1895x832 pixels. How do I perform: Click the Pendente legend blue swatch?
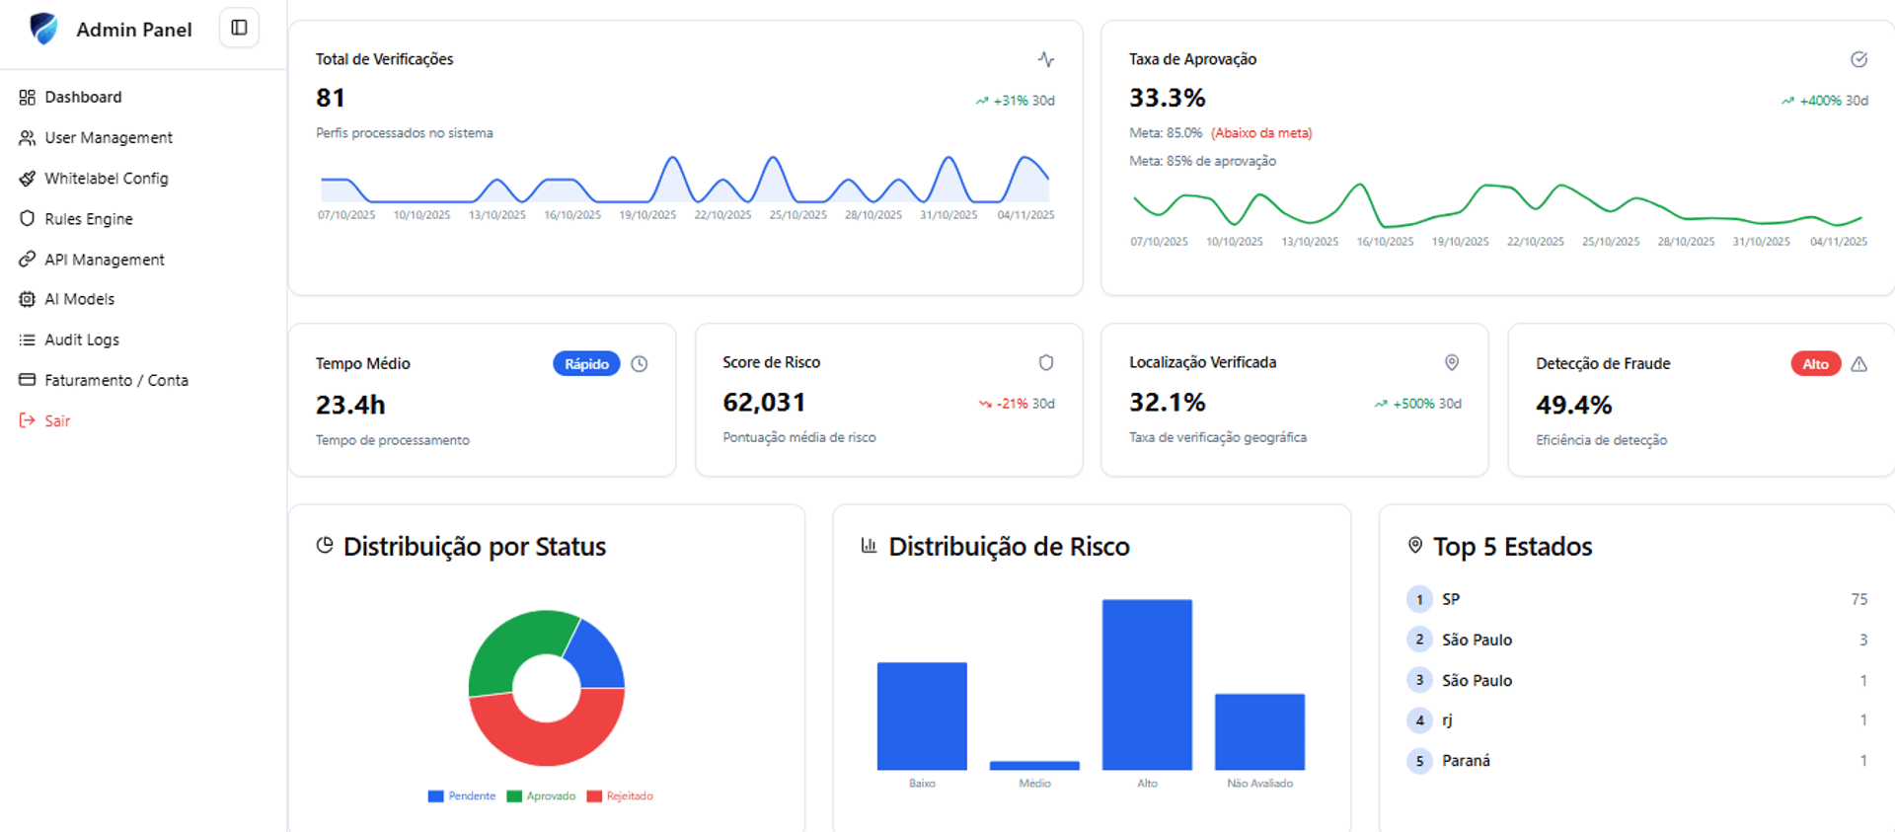point(435,796)
